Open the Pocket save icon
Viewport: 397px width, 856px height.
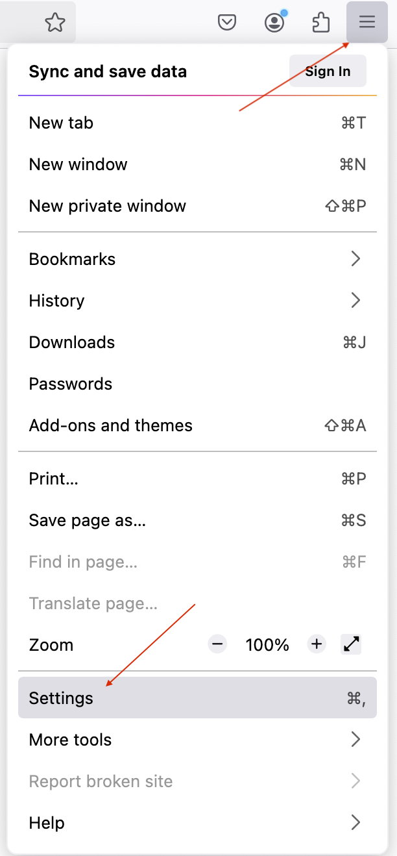click(x=226, y=23)
